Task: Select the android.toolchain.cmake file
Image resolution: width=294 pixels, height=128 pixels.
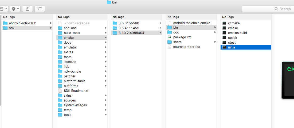Action: (x=191, y=23)
